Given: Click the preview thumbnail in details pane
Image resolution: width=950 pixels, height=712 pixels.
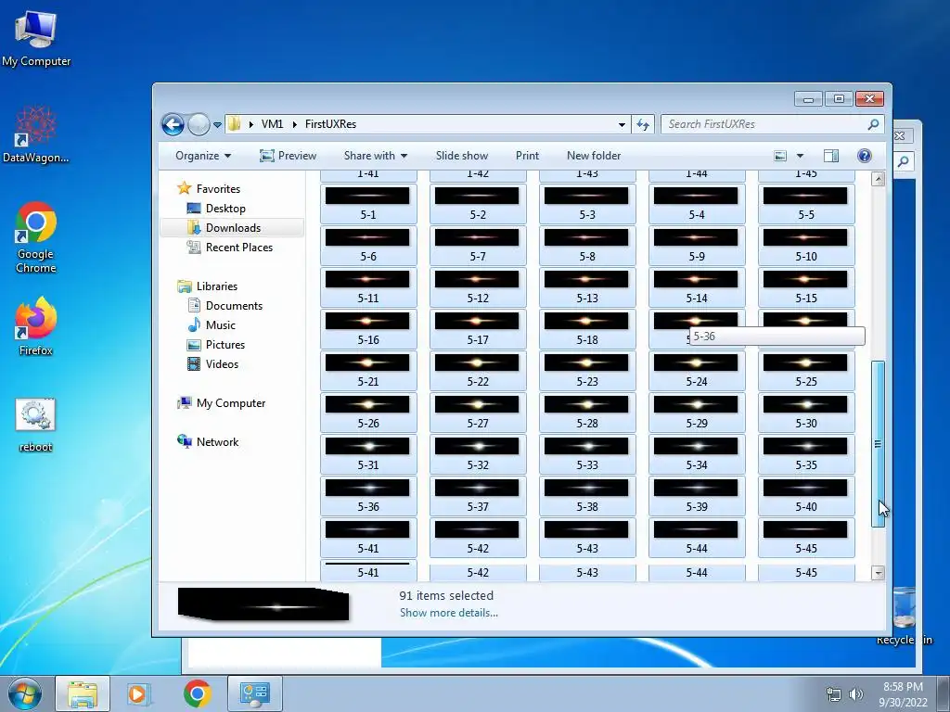Looking at the screenshot, I should point(263,604).
